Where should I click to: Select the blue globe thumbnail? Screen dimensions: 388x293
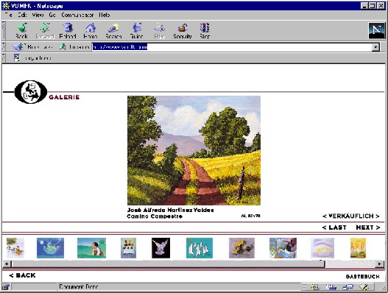[x=50, y=248]
